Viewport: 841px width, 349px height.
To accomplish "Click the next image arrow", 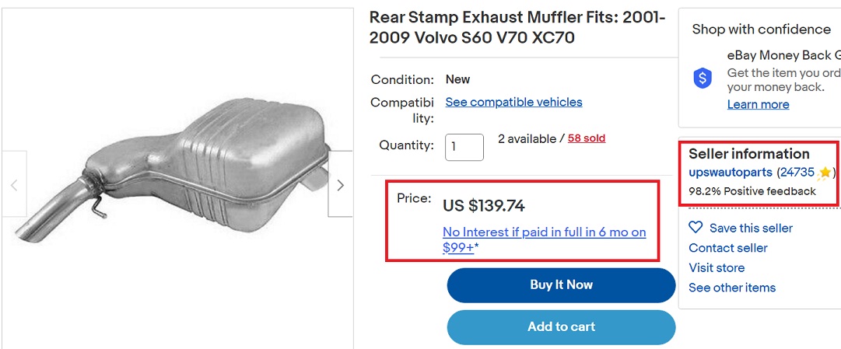I will coord(340,185).
